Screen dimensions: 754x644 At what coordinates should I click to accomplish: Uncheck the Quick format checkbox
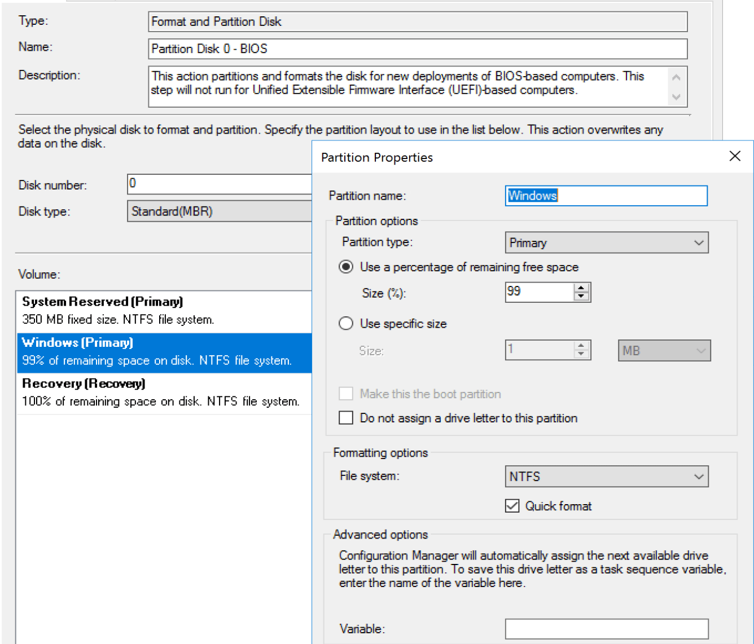(511, 506)
